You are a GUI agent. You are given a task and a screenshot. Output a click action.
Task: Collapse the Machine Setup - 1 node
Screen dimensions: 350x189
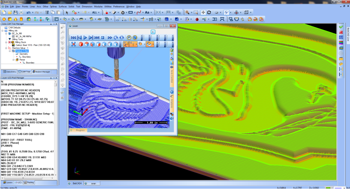tap(6, 48)
